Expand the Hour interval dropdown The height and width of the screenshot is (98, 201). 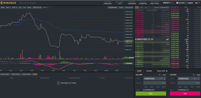point(15,7)
